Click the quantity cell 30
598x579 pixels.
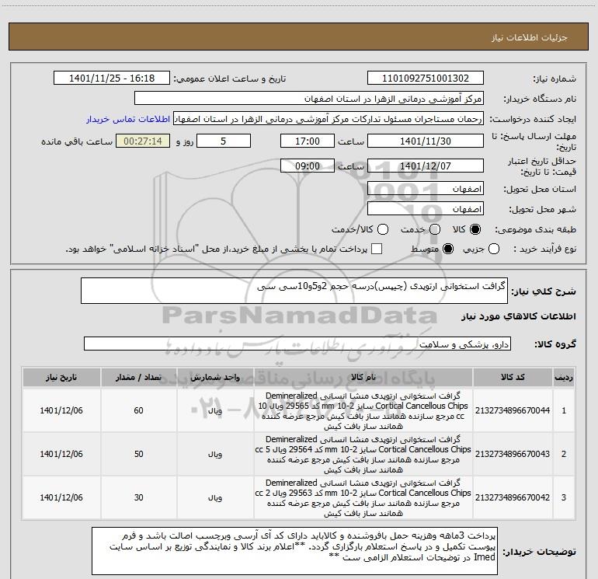(x=139, y=497)
